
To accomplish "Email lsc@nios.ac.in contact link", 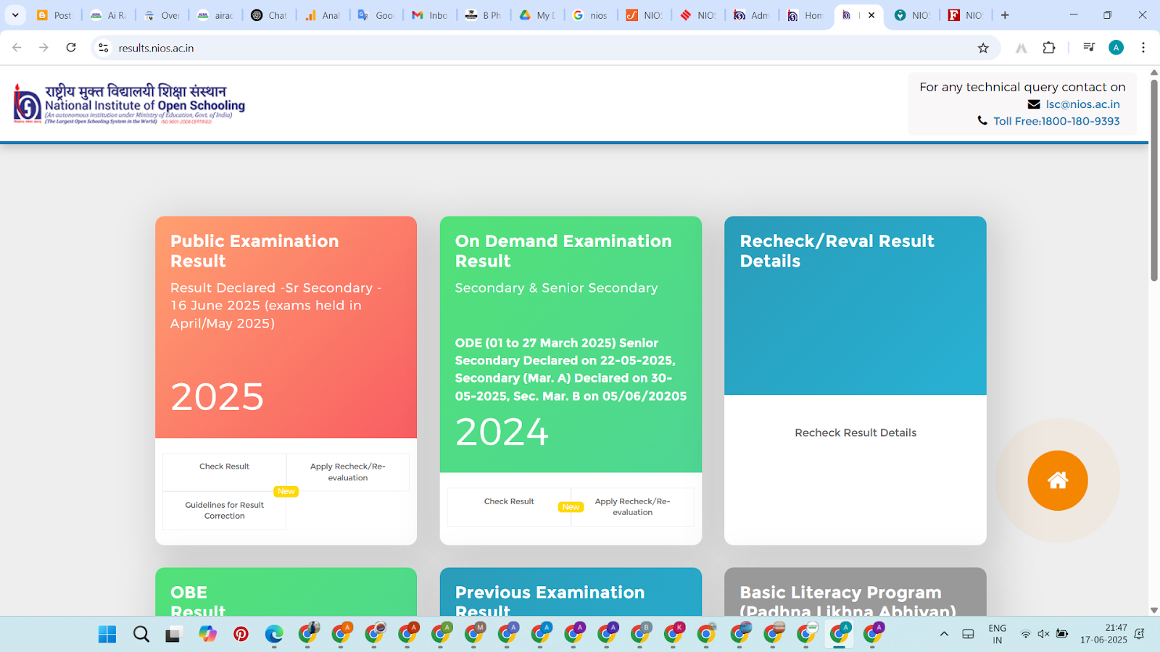I will 1082,104.
